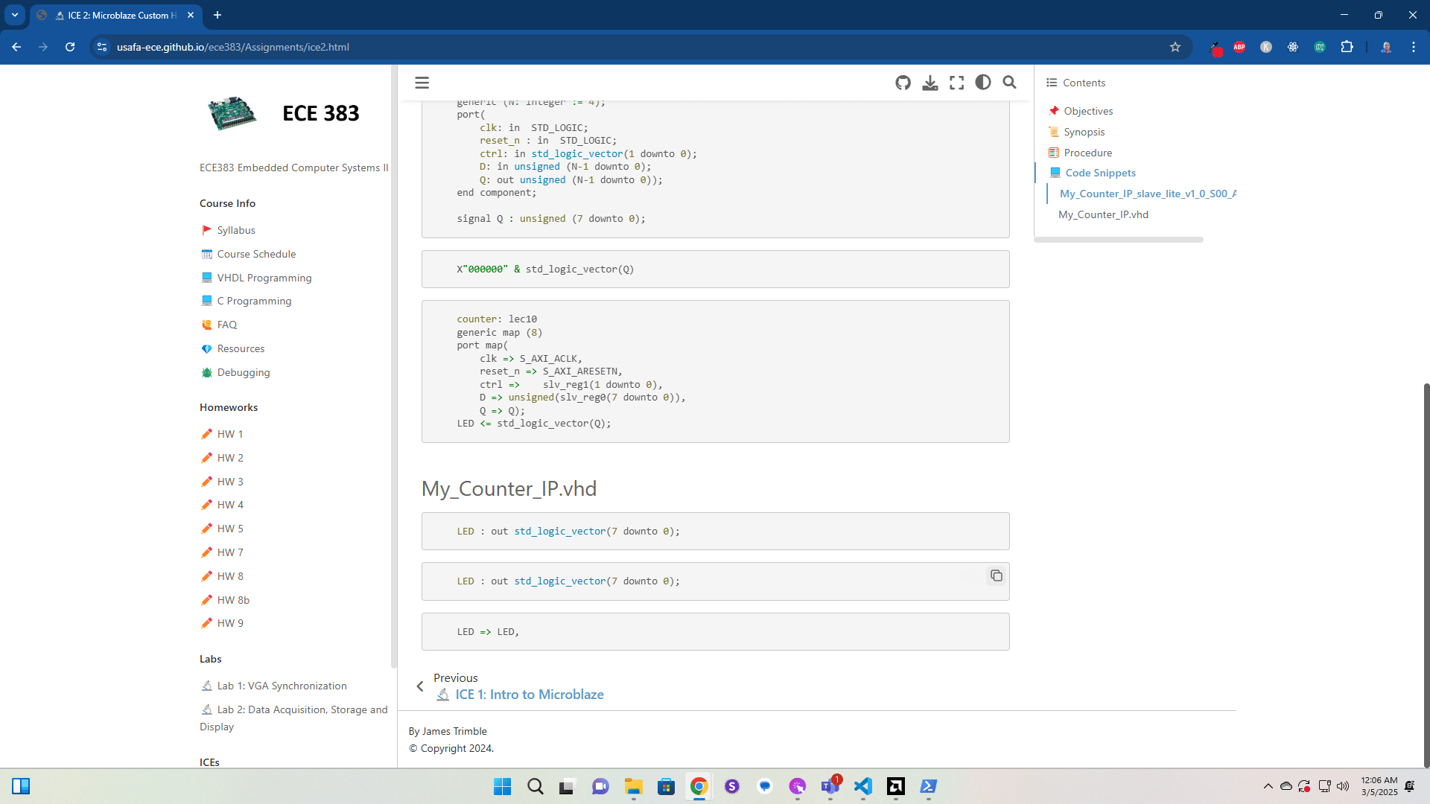This screenshot has height=804, width=1430.
Task: Open the browser extensions puzzle icon
Action: pos(1347,47)
